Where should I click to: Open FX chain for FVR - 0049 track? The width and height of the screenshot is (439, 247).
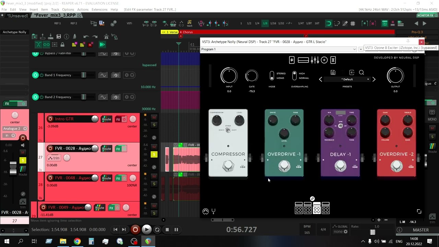coord(111,208)
